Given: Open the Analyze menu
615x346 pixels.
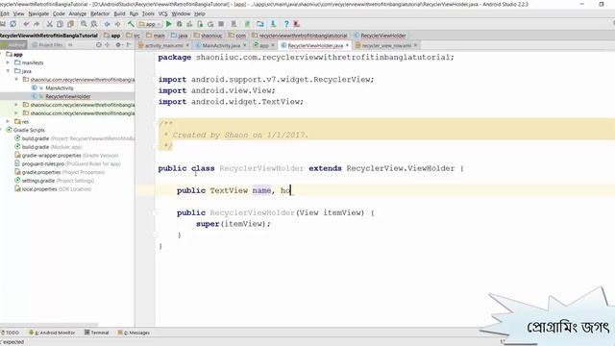Looking at the screenshot, I should pos(77,13).
